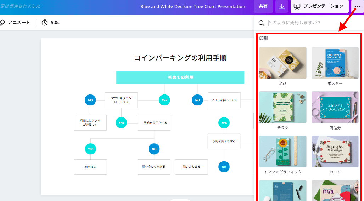
Task: Click the Animate icon
Action: pyautogui.click(x=2, y=23)
